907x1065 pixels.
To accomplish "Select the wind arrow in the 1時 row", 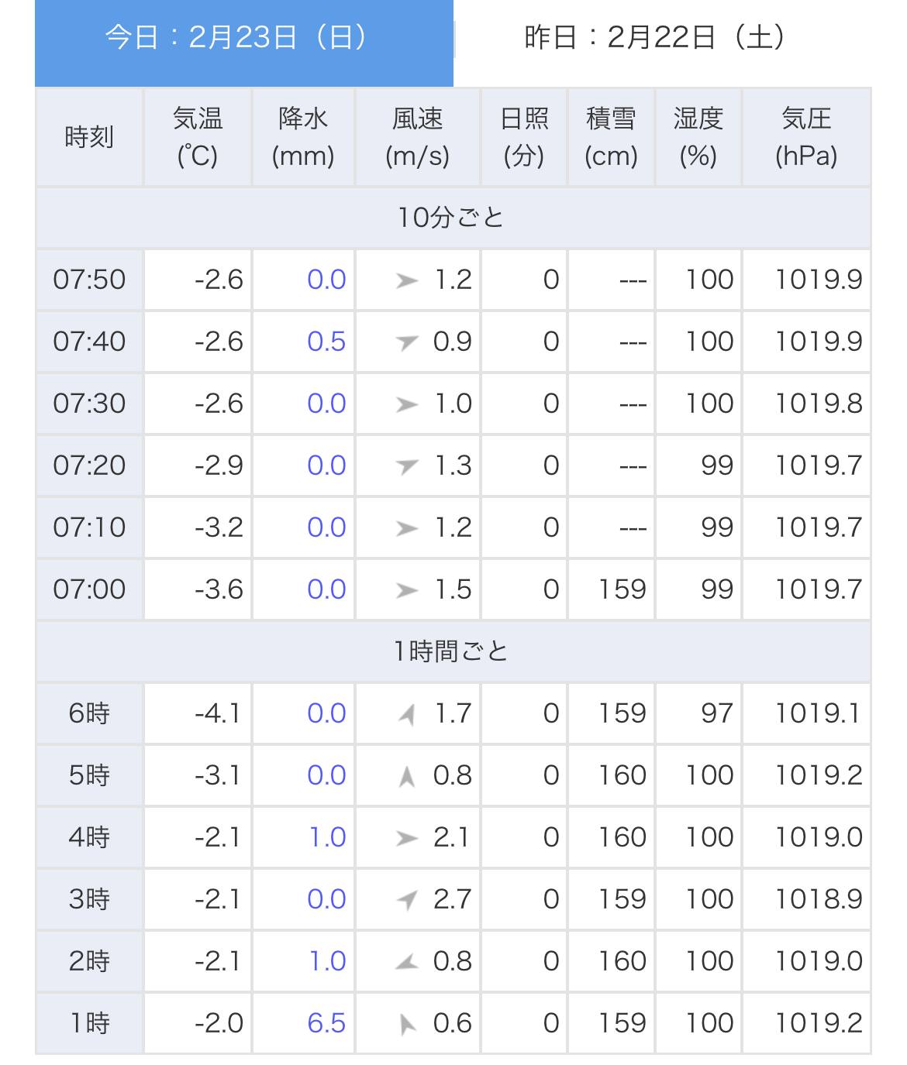I will pos(406,1024).
